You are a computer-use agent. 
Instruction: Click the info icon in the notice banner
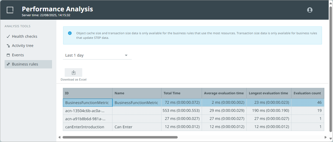tap(70, 33)
